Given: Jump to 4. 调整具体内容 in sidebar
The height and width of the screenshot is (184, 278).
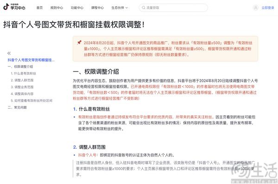Looking at the screenshot, I should pyautogui.click(x=22, y=94).
